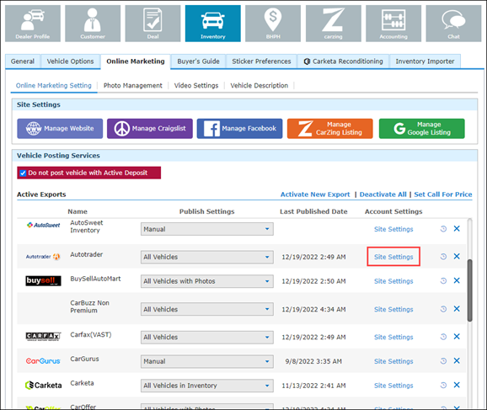The image size is (487, 410).
Task: Switch to the Sticker Preferences tab
Action: click(x=261, y=61)
